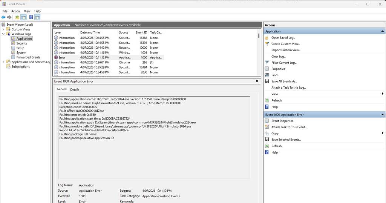Screen dimensions: 386x203
Task: Open the Copy submenu arrow
Action: tap(383, 133)
